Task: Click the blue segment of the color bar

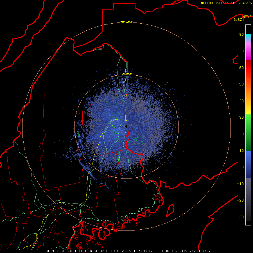Action: (x=248, y=164)
